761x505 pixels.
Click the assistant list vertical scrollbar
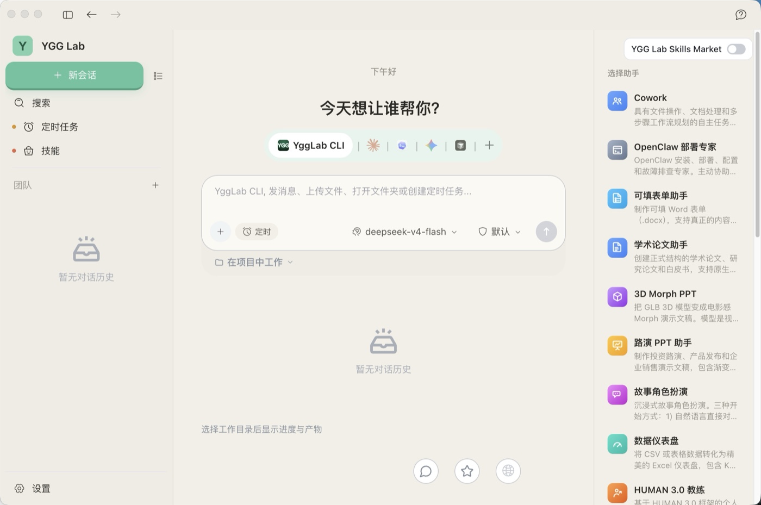(757, 134)
